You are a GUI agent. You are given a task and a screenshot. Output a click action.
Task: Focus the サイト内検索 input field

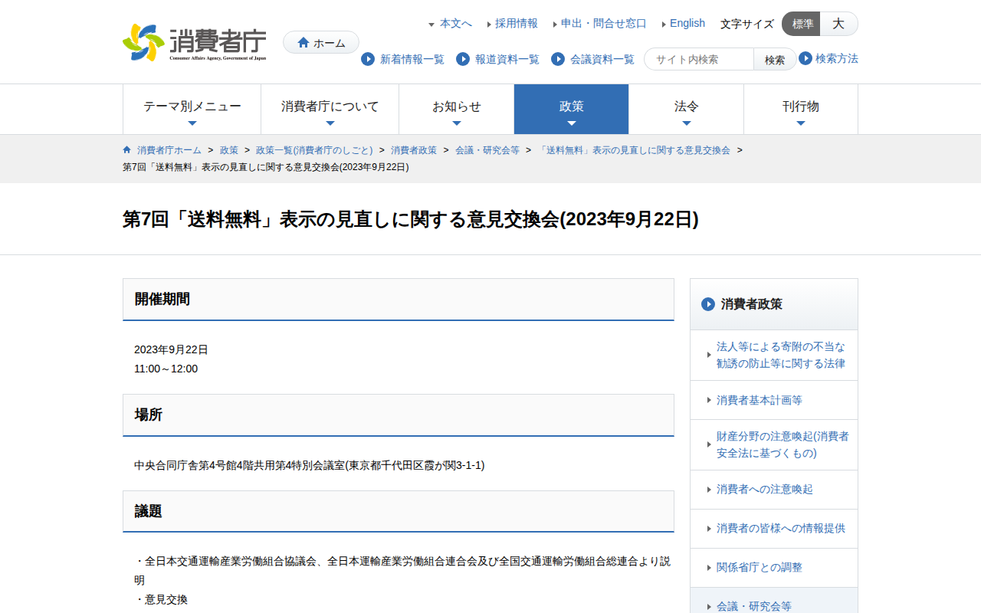(x=699, y=59)
